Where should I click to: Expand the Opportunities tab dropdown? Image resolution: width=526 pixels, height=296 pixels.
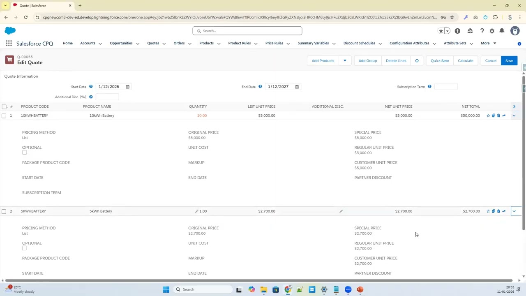point(138,43)
